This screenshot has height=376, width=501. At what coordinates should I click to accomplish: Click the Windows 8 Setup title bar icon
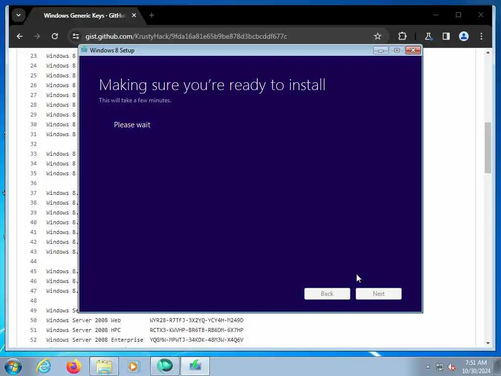tap(84, 49)
